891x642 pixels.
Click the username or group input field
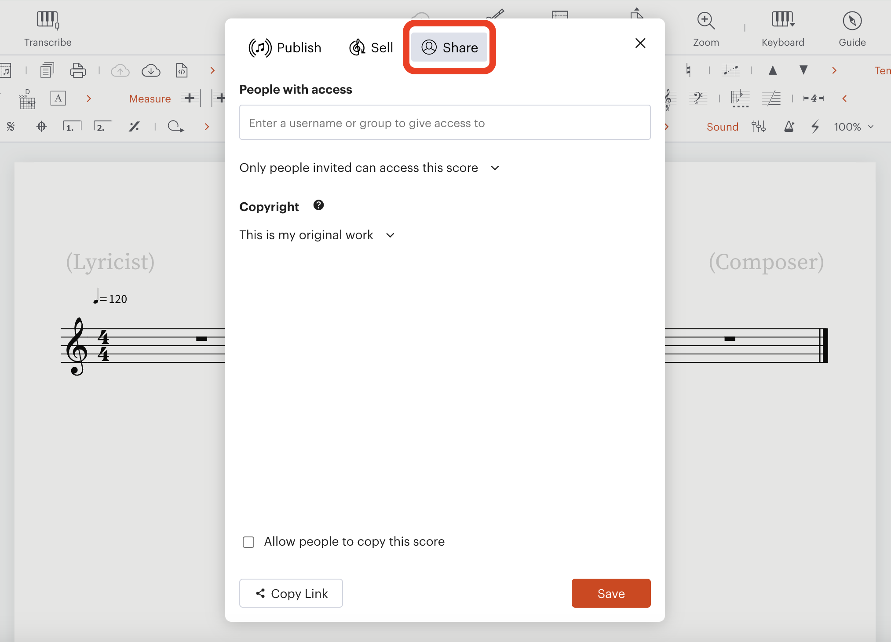pyautogui.click(x=445, y=123)
